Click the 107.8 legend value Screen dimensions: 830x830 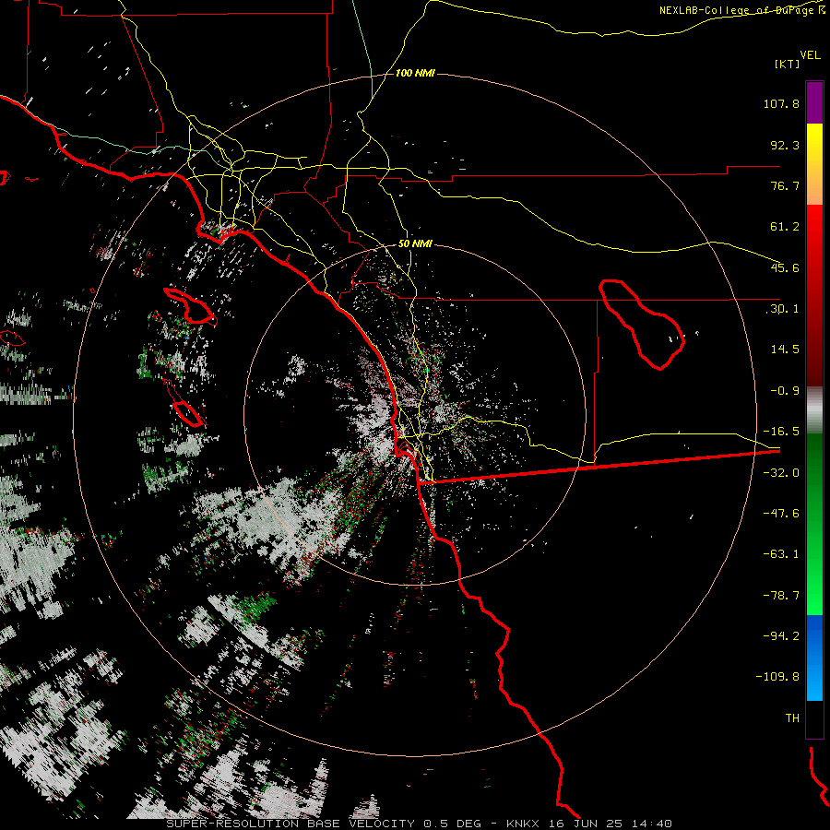tap(781, 103)
